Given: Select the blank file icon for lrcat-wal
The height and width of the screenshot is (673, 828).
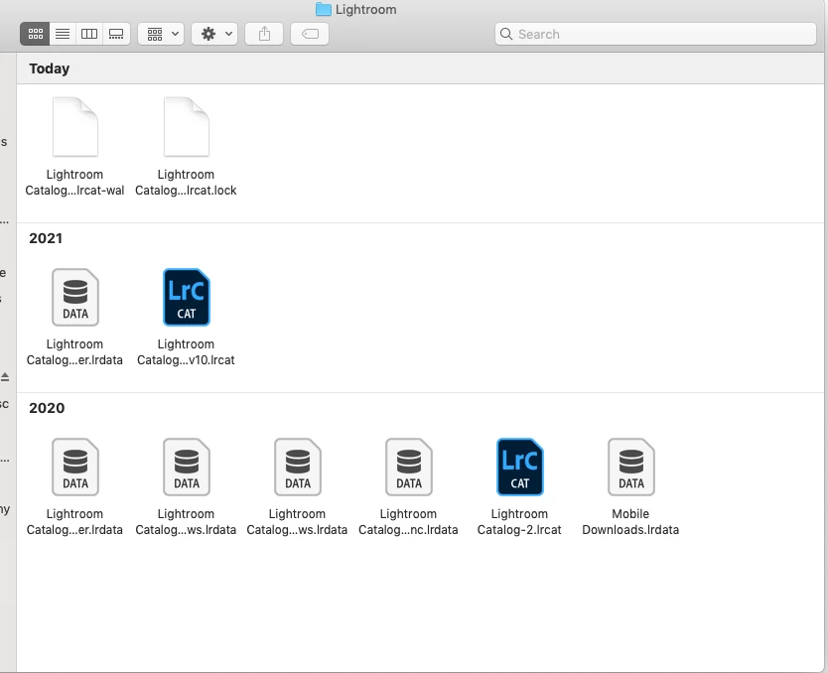Looking at the screenshot, I should (x=75, y=127).
